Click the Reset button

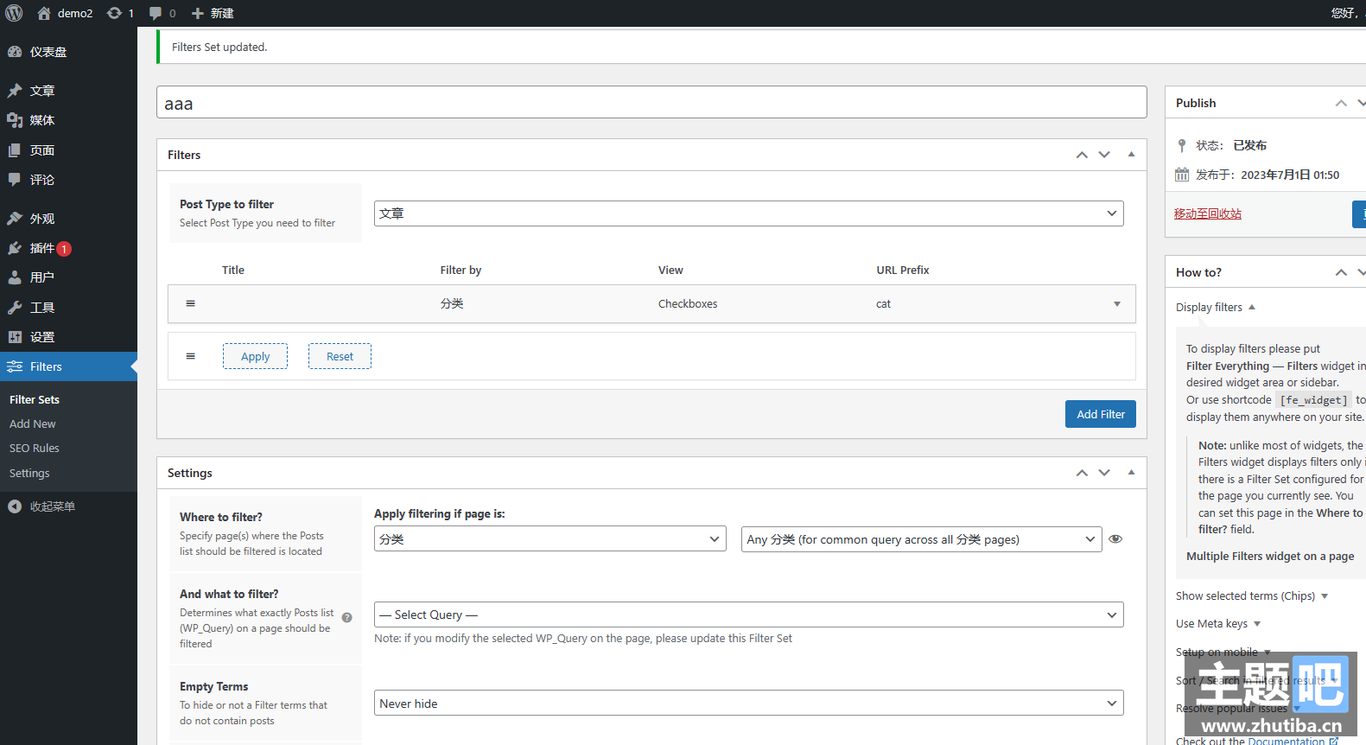tap(340, 356)
